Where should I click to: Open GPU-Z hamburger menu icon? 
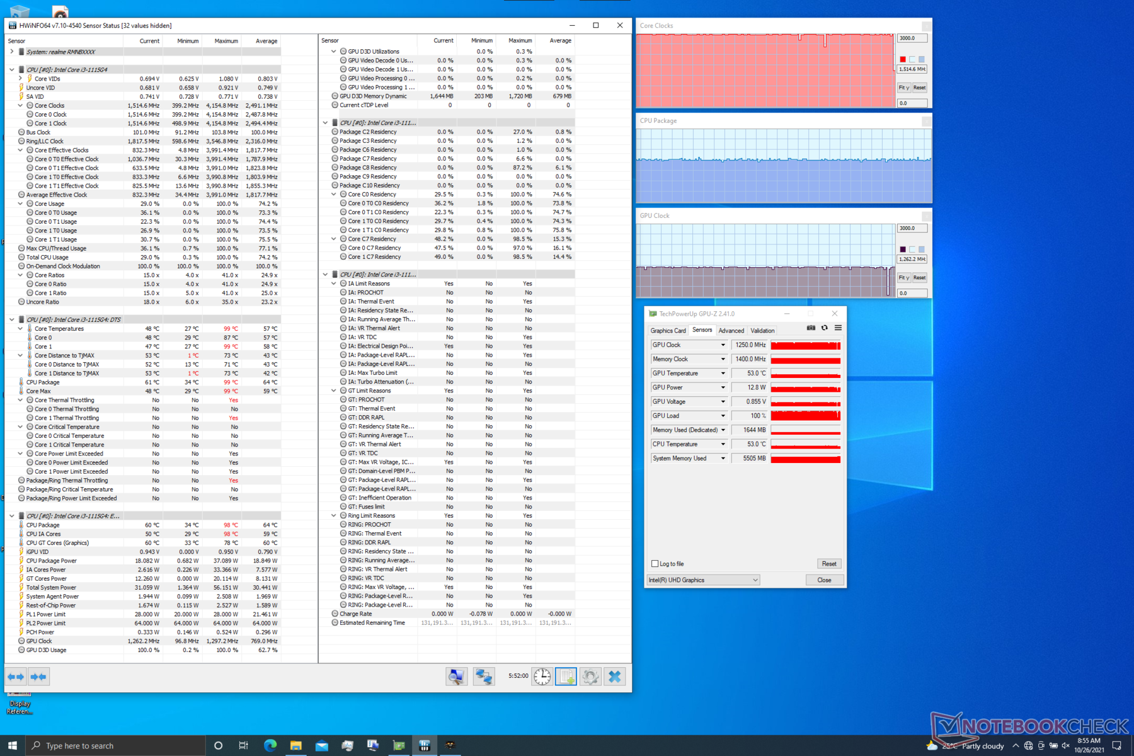(838, 328)
